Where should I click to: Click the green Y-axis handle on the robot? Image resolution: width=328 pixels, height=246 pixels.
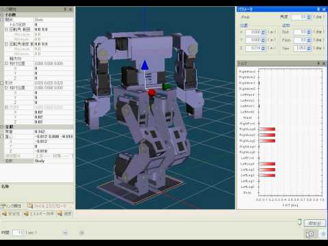tap(167, 87)
